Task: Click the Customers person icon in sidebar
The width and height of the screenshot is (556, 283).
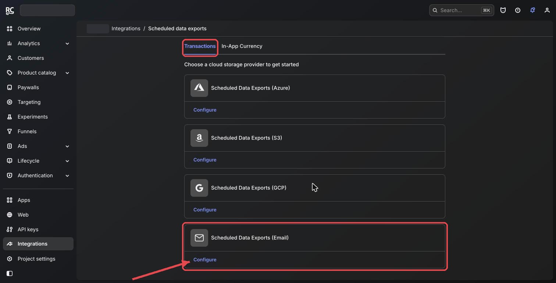Action: click(10, 58)
